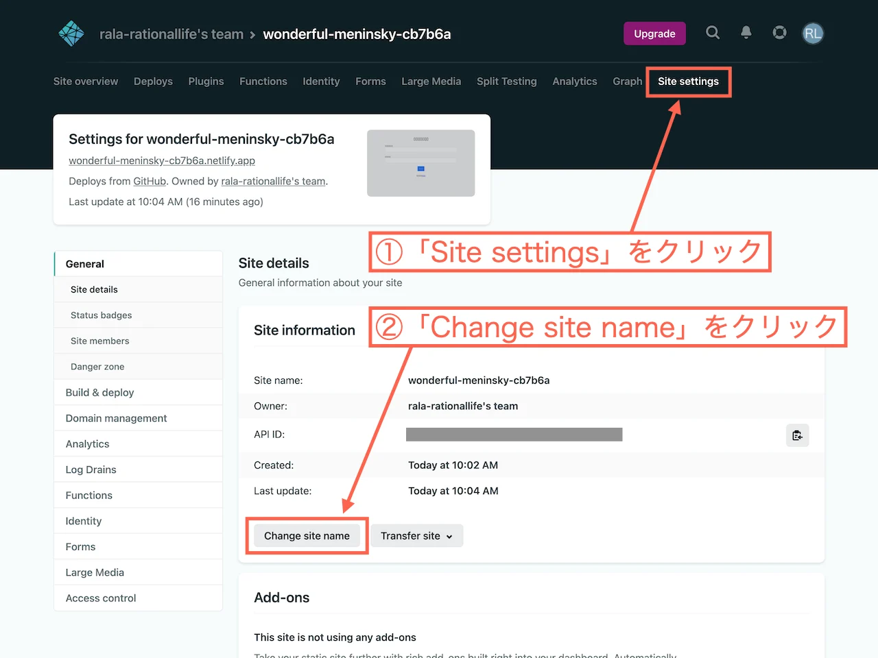Click the redacted API ID value
Viewport: 878px width, 658px height.
(x=514, y=435)
